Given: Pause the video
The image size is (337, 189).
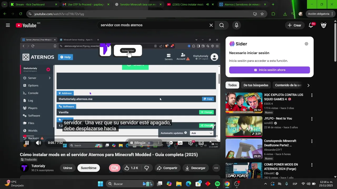Looking at the screenshot, I should (27, 143).
